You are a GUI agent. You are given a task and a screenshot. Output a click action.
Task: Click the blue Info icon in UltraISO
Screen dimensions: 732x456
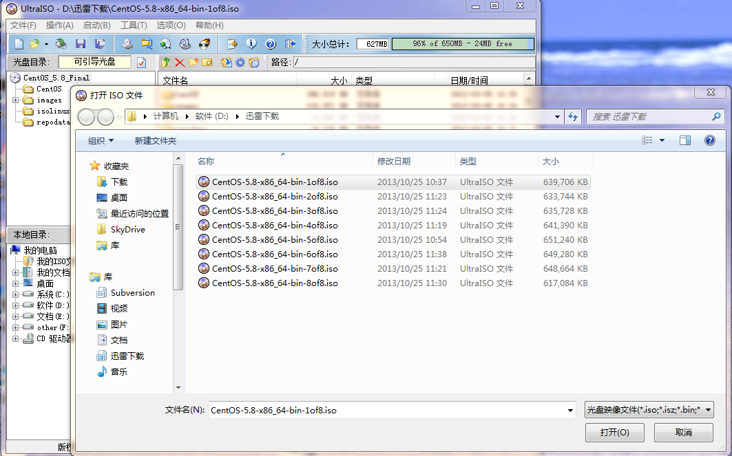251,44
